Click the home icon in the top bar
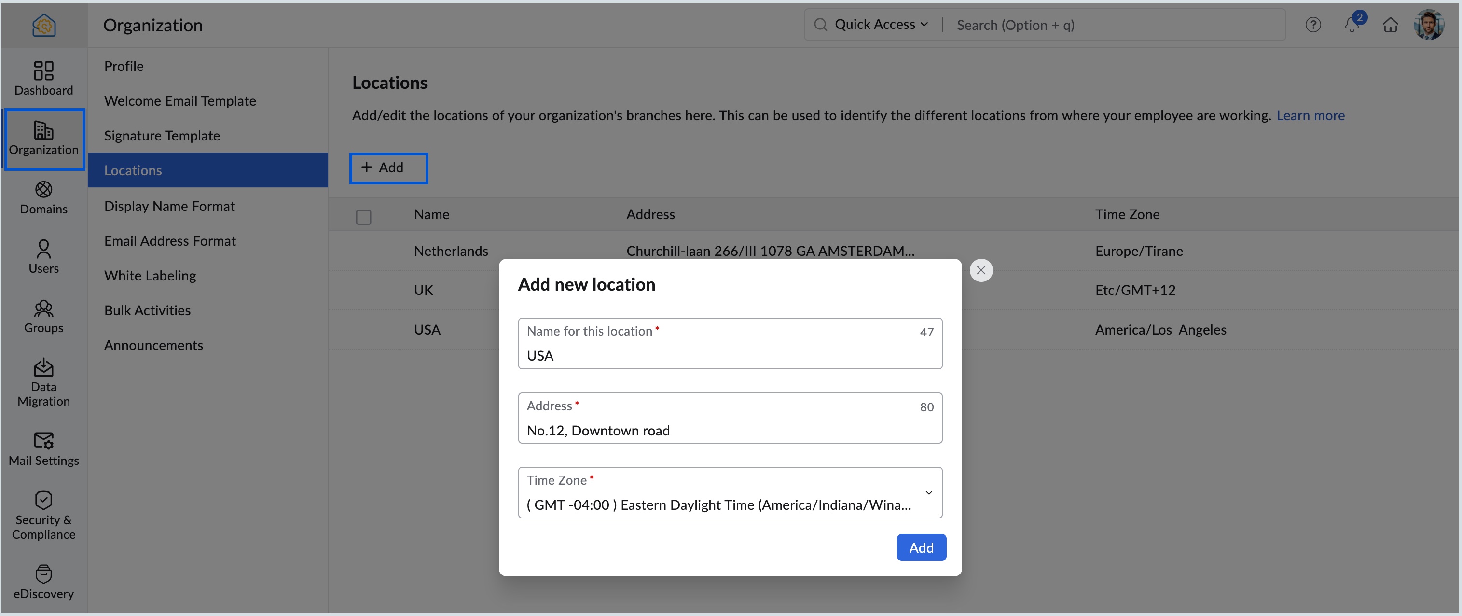This screenshot has width=1462, height=616. (x=1390, y=25)
